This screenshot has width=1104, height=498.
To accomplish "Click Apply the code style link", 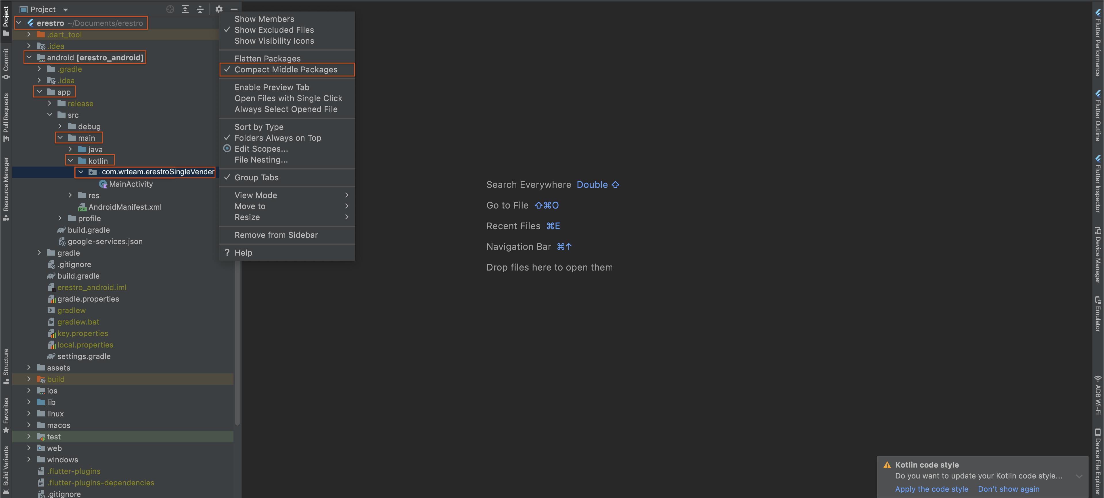I will (x=931, y=489).
